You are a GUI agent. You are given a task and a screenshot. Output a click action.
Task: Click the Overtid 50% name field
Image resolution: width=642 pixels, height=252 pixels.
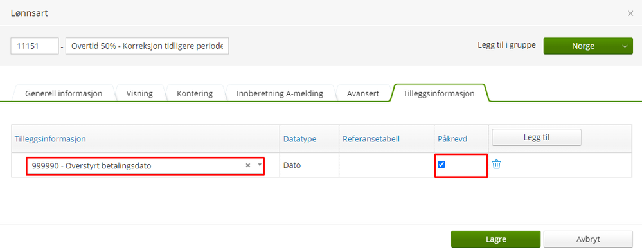click(147, 46)
